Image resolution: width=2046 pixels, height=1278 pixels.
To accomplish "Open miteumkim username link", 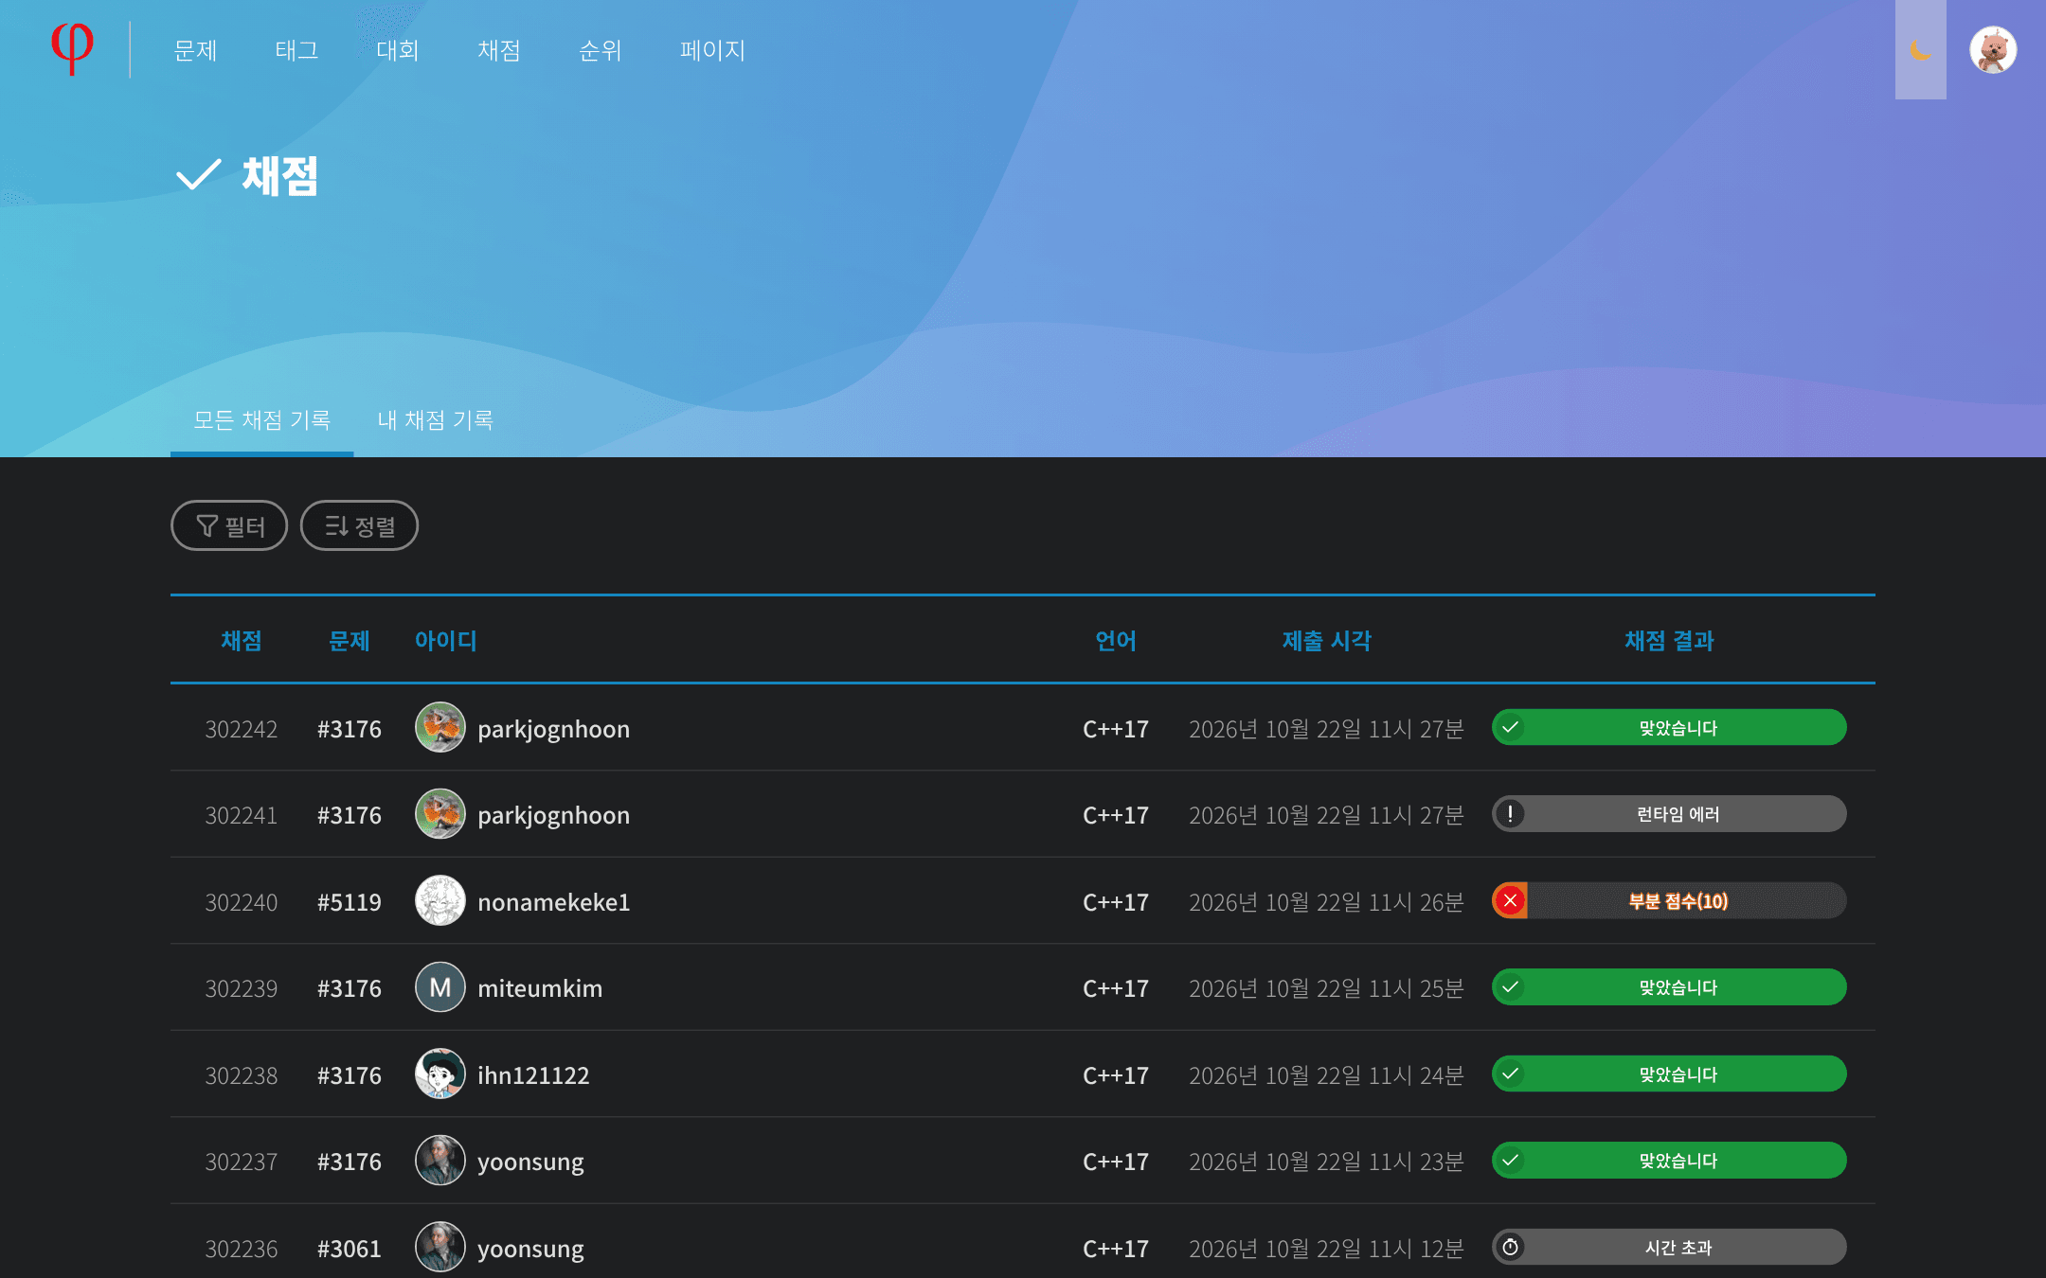I will coord(540,988).
